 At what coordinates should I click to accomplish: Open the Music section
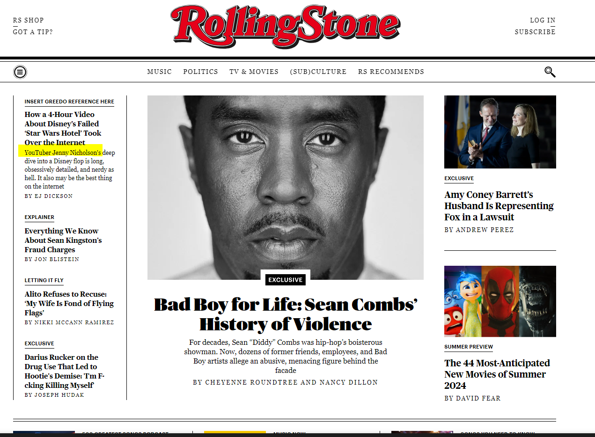(160, 72)
